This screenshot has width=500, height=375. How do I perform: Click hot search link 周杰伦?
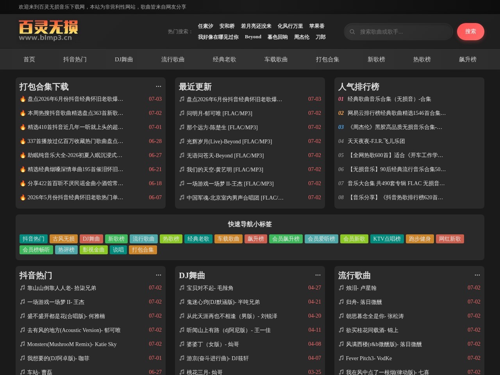click(302, 37)
